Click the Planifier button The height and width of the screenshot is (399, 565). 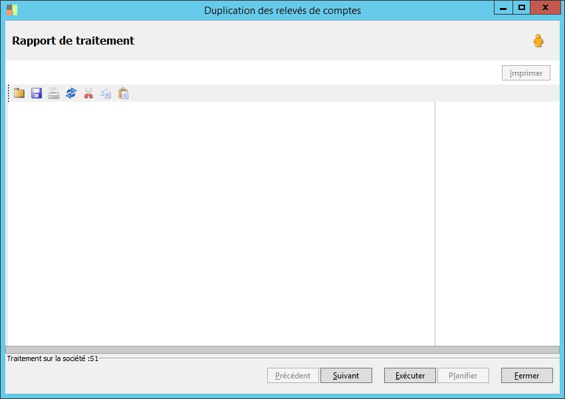463,376
